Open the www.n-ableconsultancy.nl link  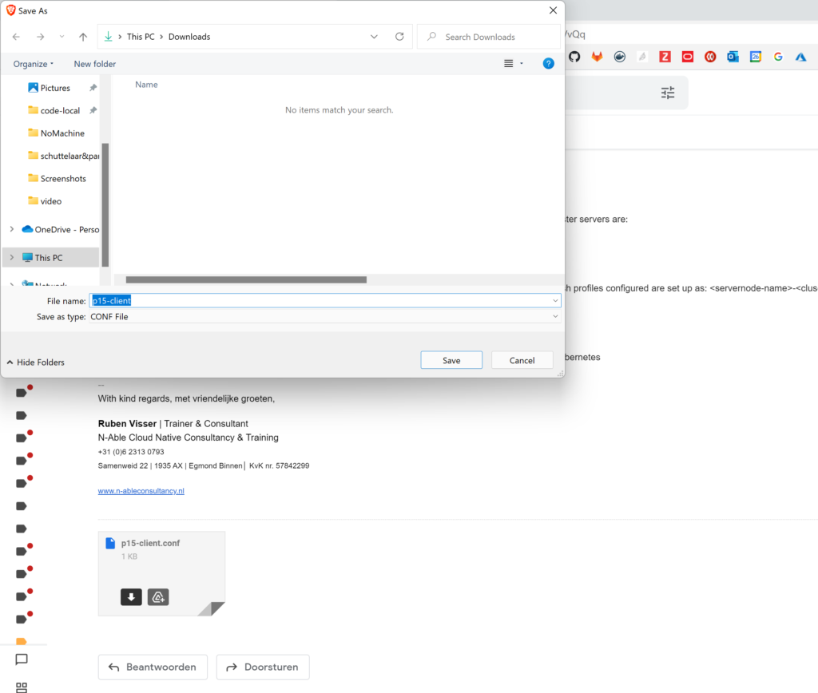pos(141,491)
